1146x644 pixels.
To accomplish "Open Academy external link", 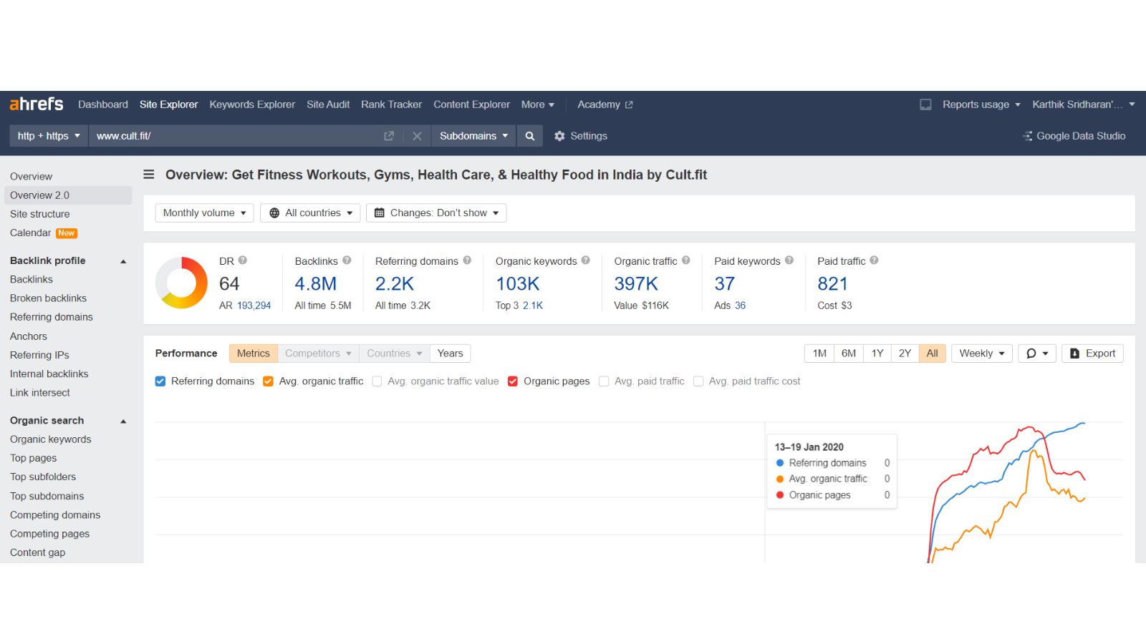I will coord(605,104).
